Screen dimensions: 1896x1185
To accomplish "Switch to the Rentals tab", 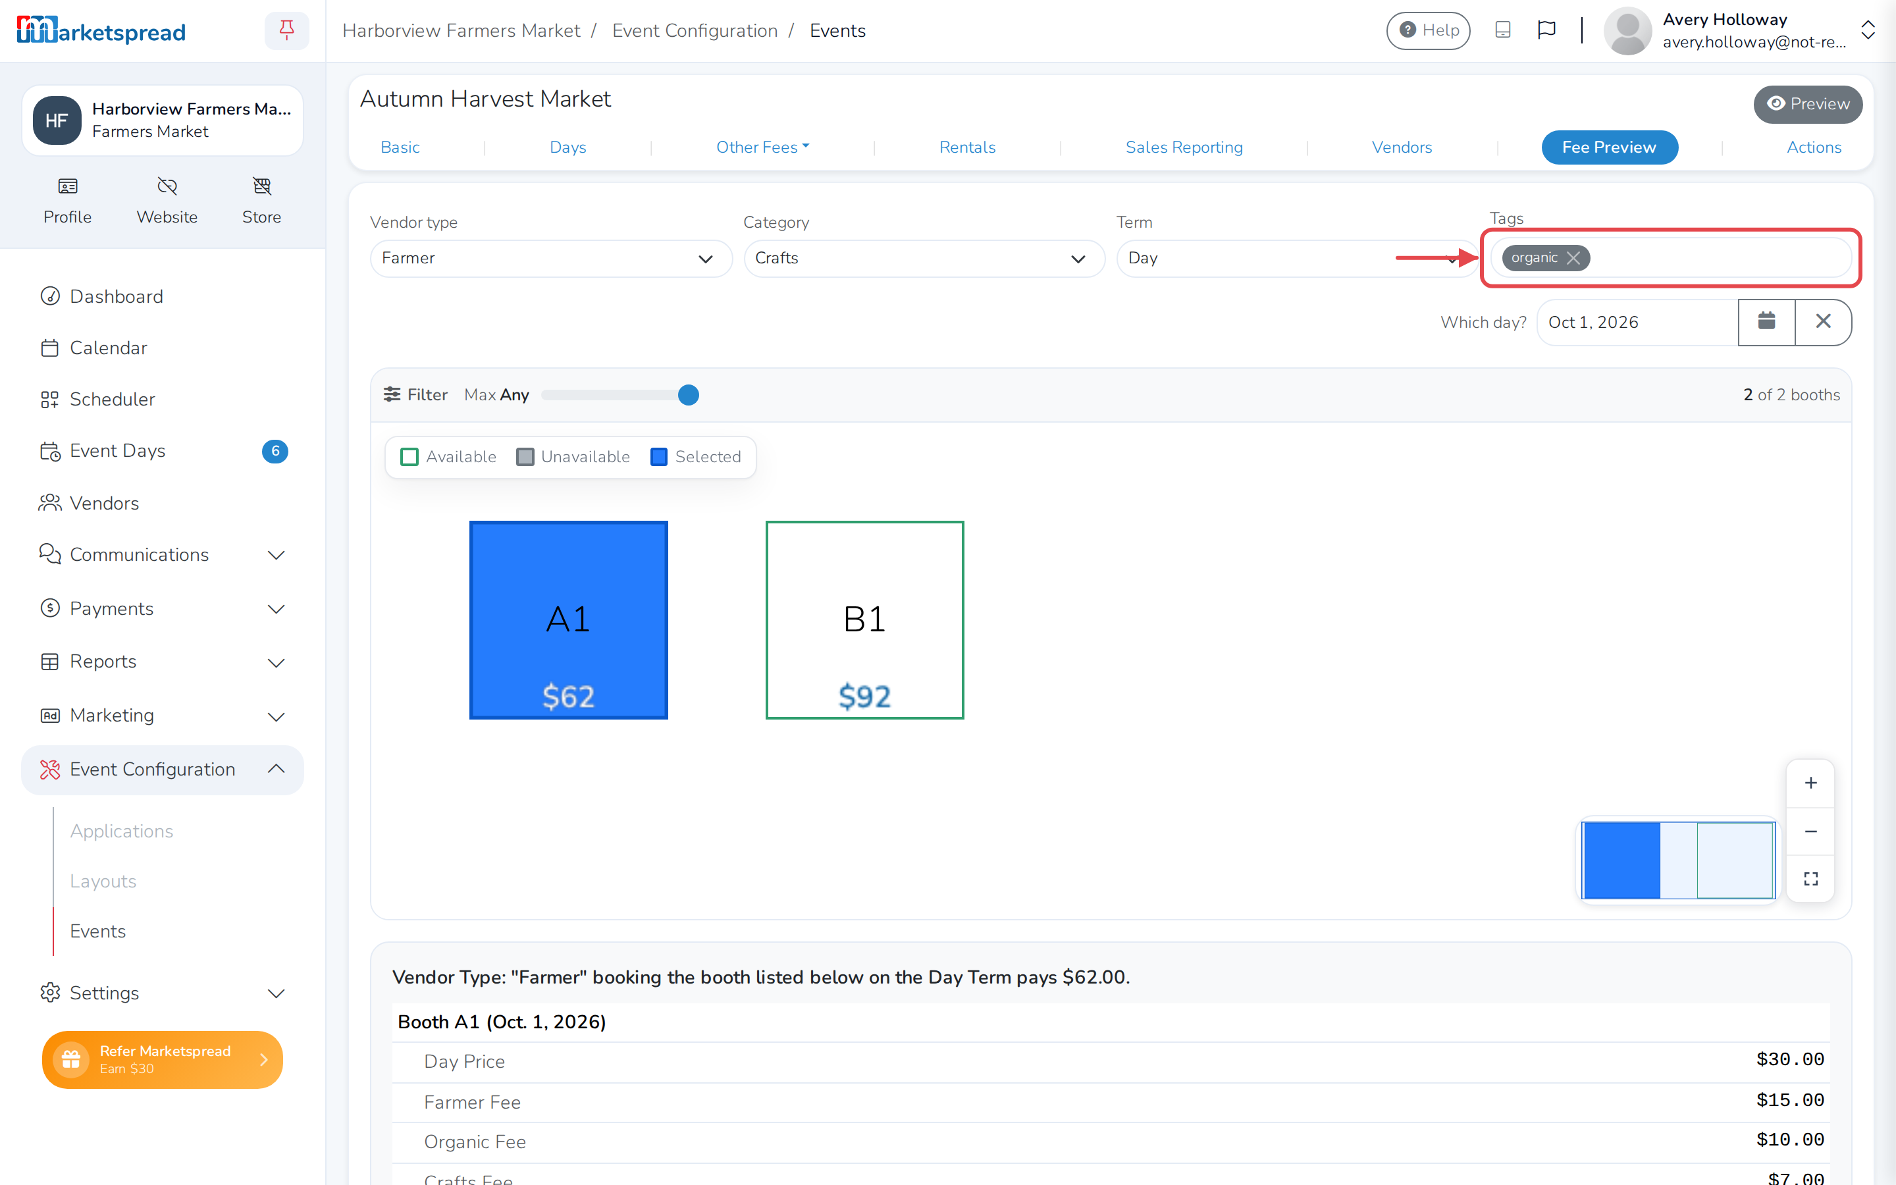I will click(x=967, y=147).
